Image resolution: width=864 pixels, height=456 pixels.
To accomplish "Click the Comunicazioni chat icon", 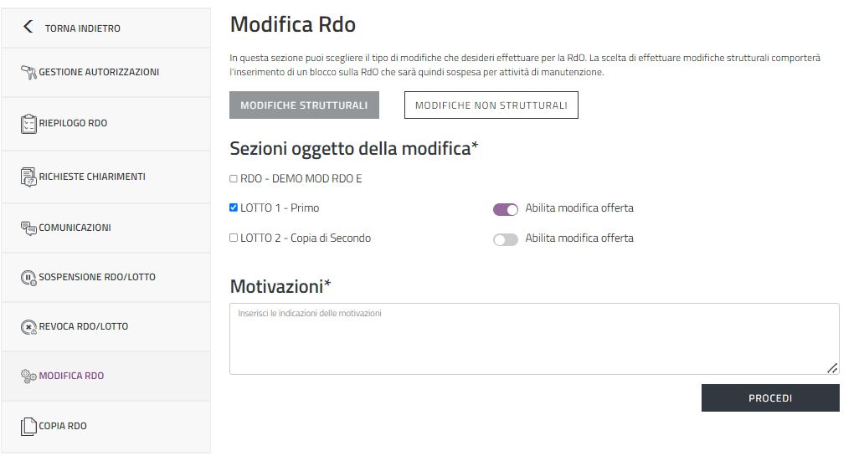I will tap(28, 228).
